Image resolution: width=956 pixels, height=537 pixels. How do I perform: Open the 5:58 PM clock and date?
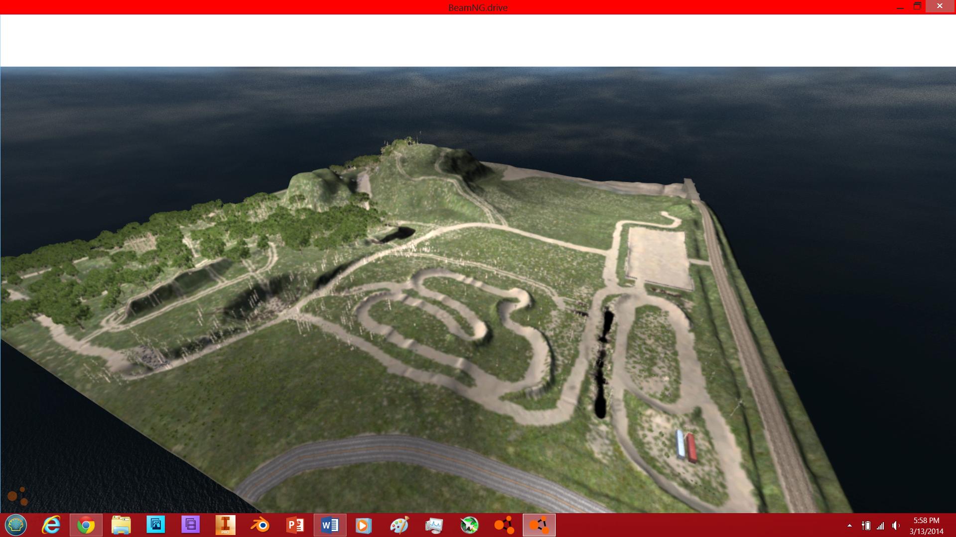[927, 526]
